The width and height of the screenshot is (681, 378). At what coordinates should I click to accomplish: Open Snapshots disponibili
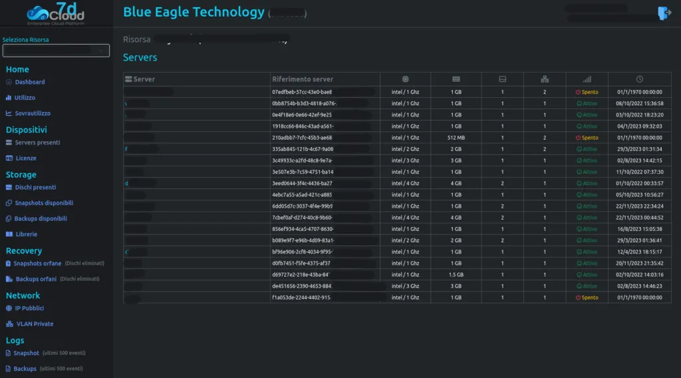point(44,203)
